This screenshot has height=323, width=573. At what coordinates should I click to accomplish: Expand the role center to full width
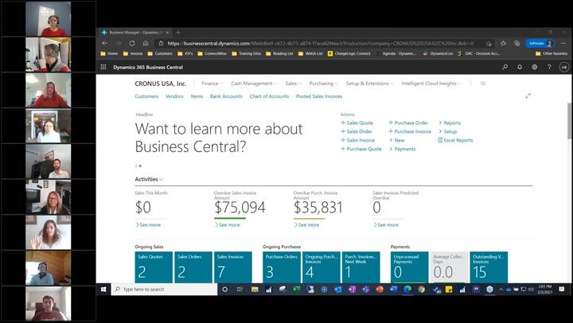(x=528, y=95)
